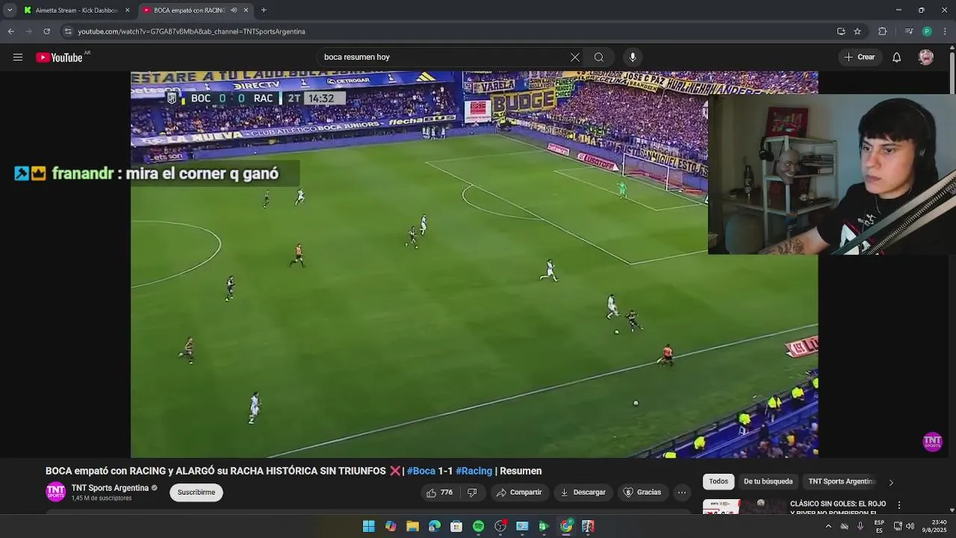Open File Explorer from the taskbar

412,526
